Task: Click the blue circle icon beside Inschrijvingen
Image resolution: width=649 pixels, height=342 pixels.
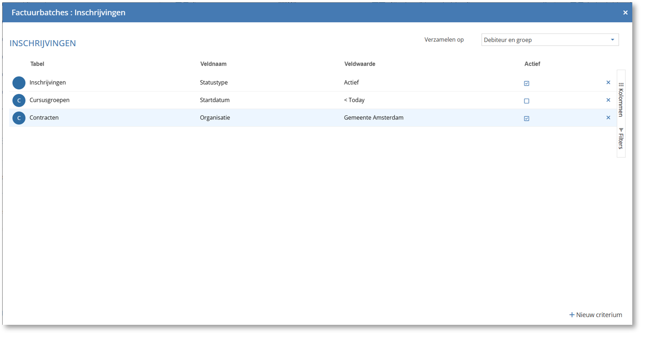Action: pos(19,83)
